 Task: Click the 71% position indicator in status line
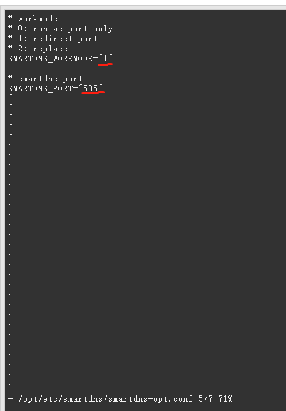pos(225,399)
